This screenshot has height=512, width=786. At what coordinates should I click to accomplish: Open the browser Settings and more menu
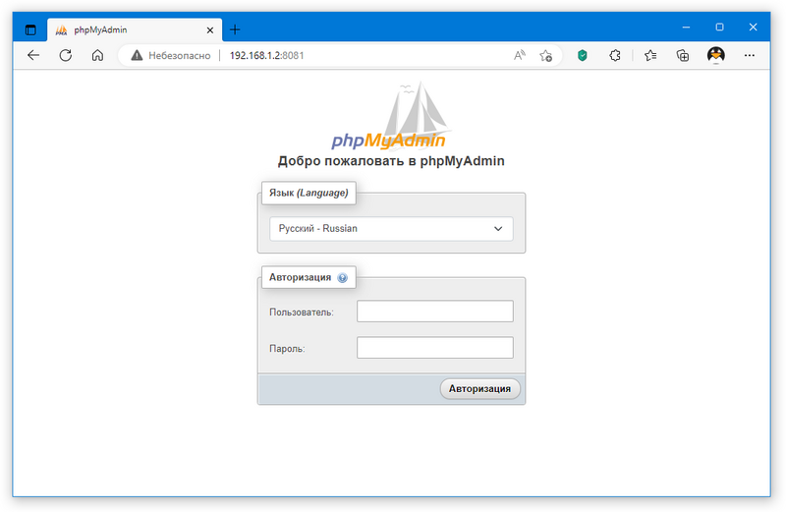click(x=750, y=55)
